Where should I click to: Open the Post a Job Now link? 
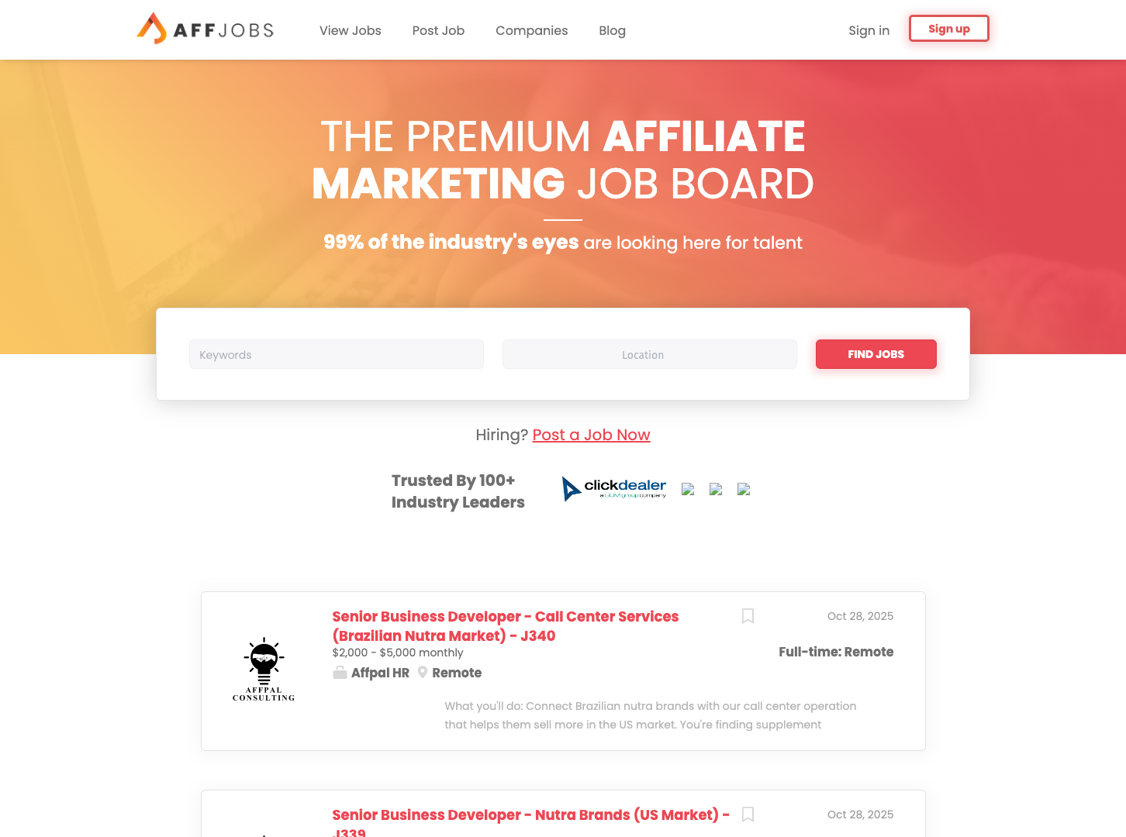[591, 435]
